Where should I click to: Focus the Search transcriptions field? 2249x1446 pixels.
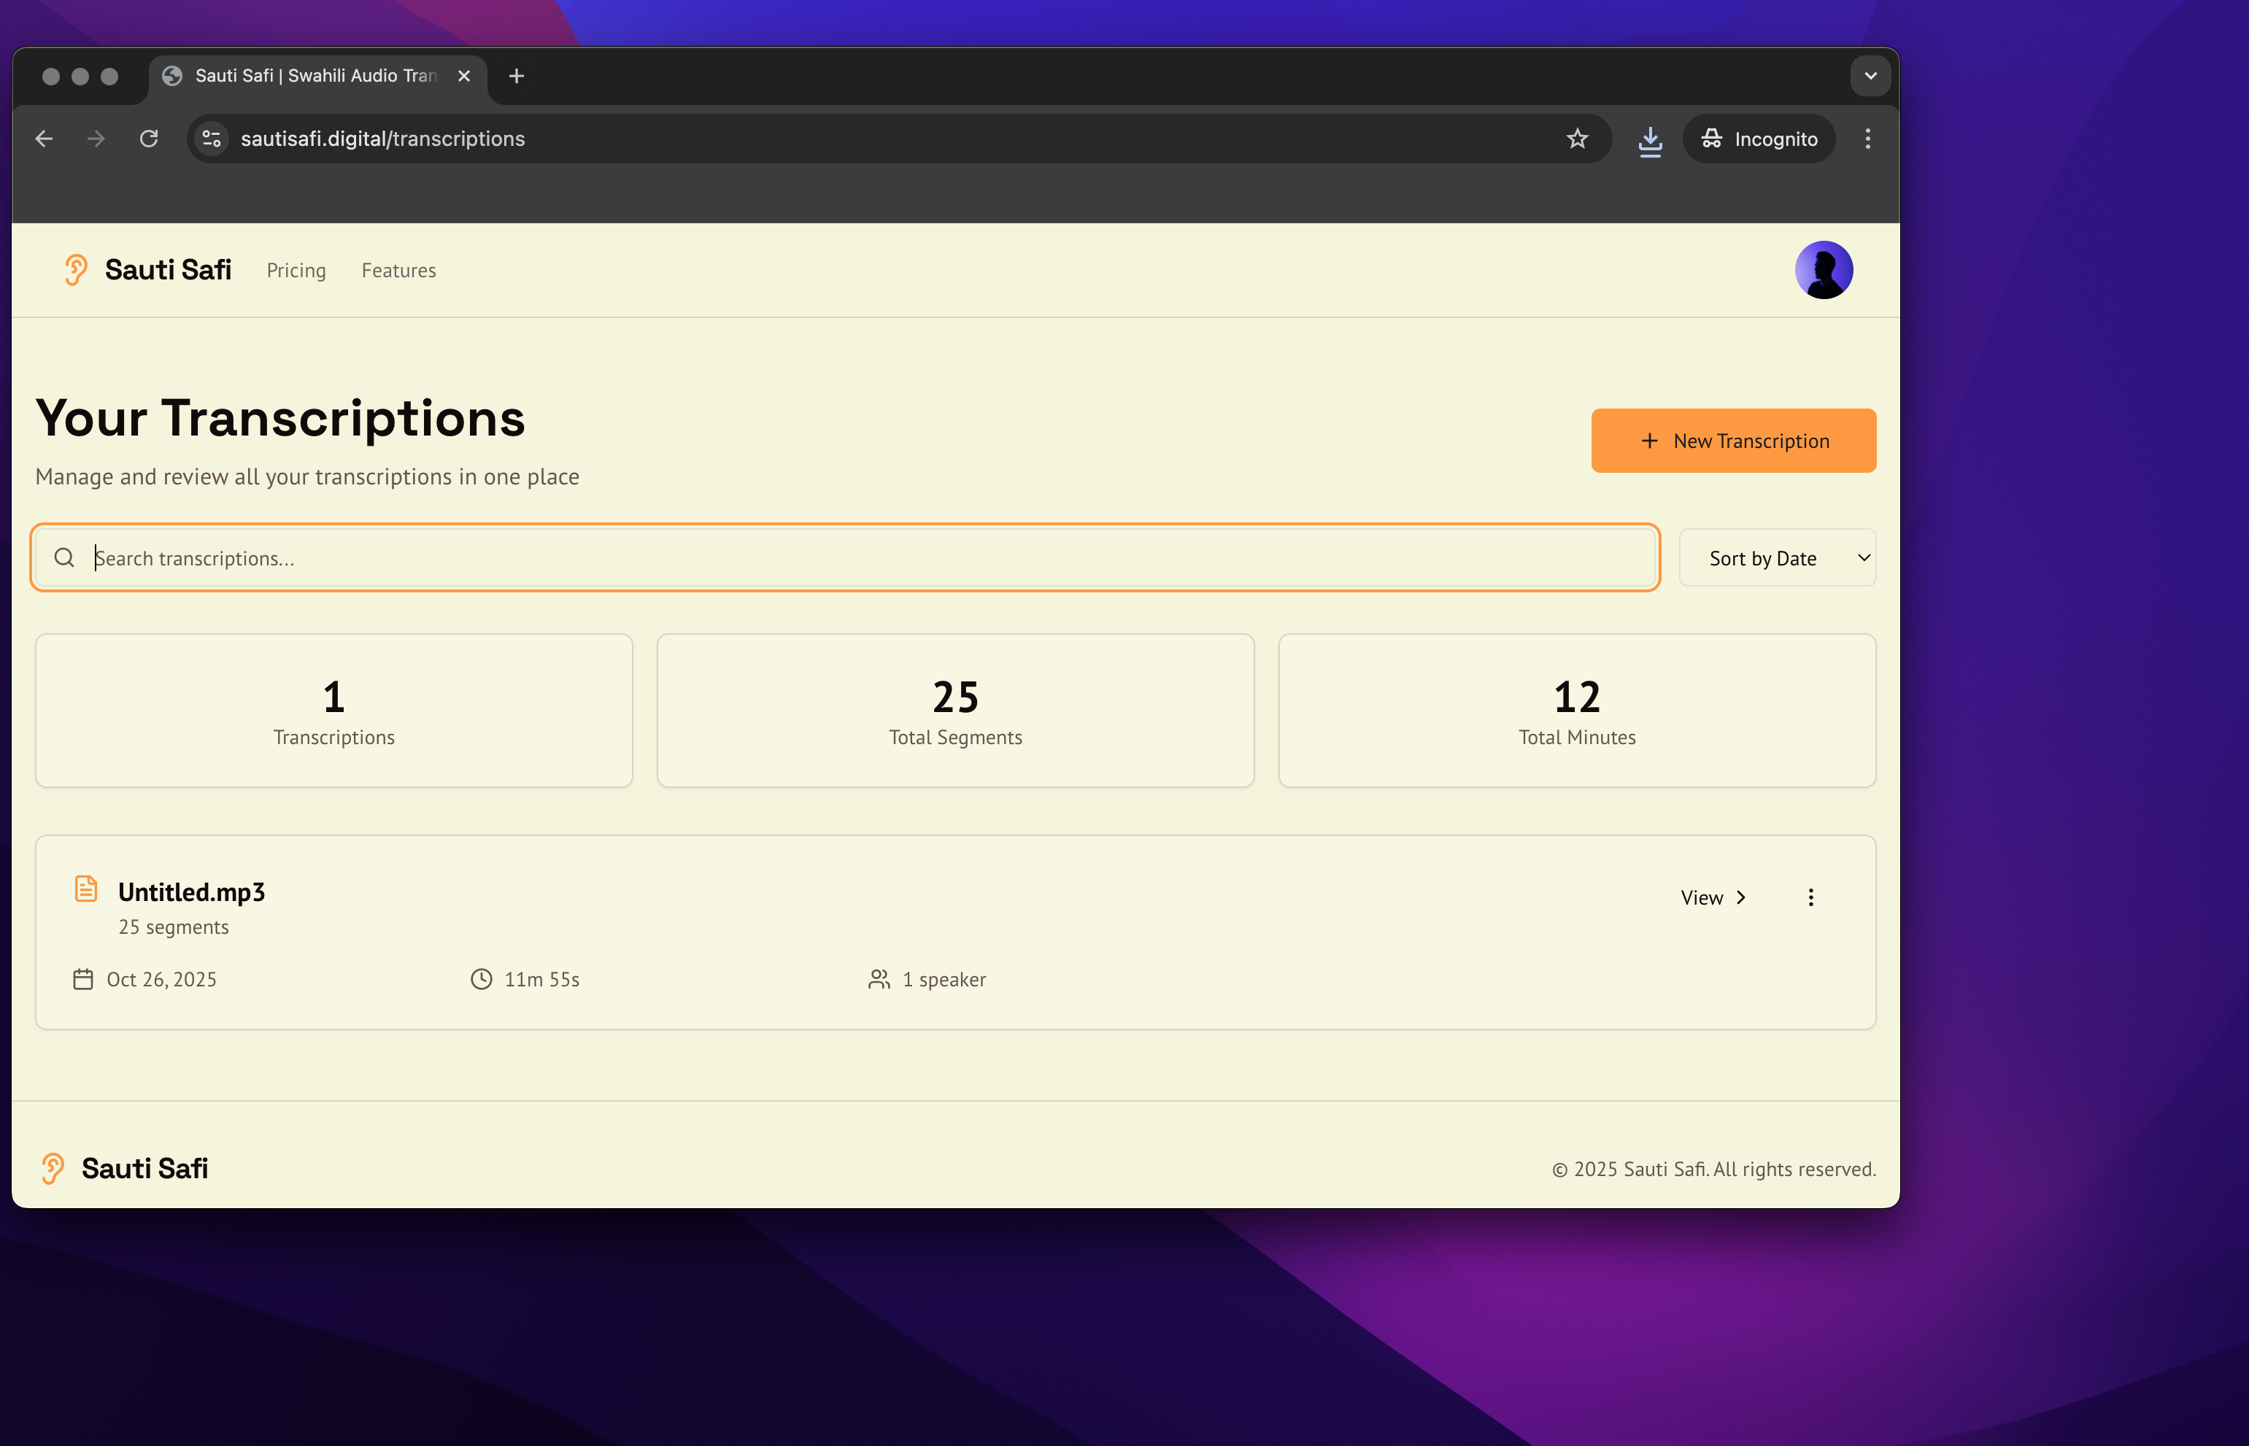coord(845,557)
